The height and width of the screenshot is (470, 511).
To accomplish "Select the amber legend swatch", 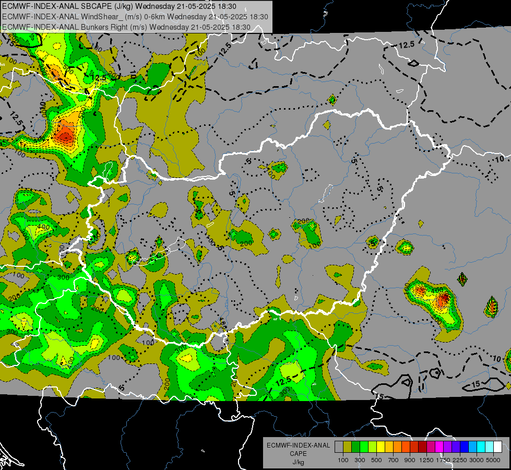I will pyautogui.click(x=389, y=447).
